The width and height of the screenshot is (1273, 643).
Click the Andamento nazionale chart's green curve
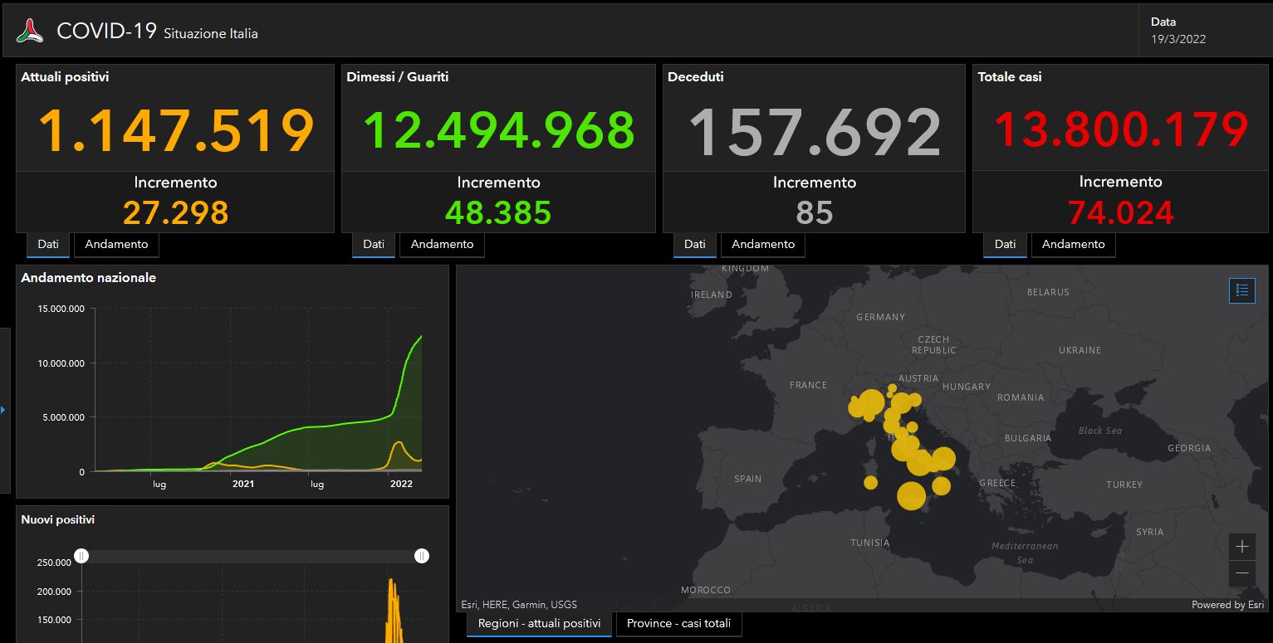tap(332, 426)
